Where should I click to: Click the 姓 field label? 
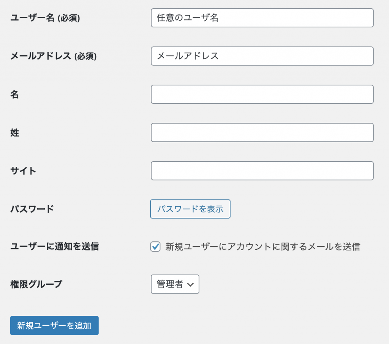pyautogui.click(x=14, y=133)
